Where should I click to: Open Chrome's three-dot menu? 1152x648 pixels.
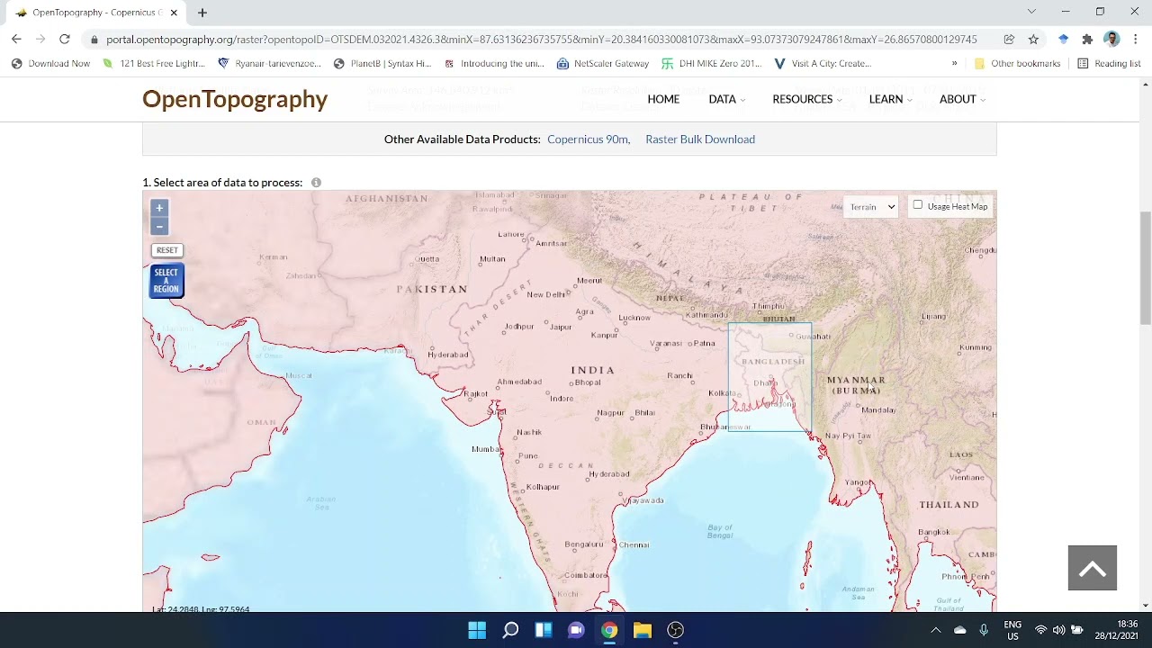pos(1136,40)
